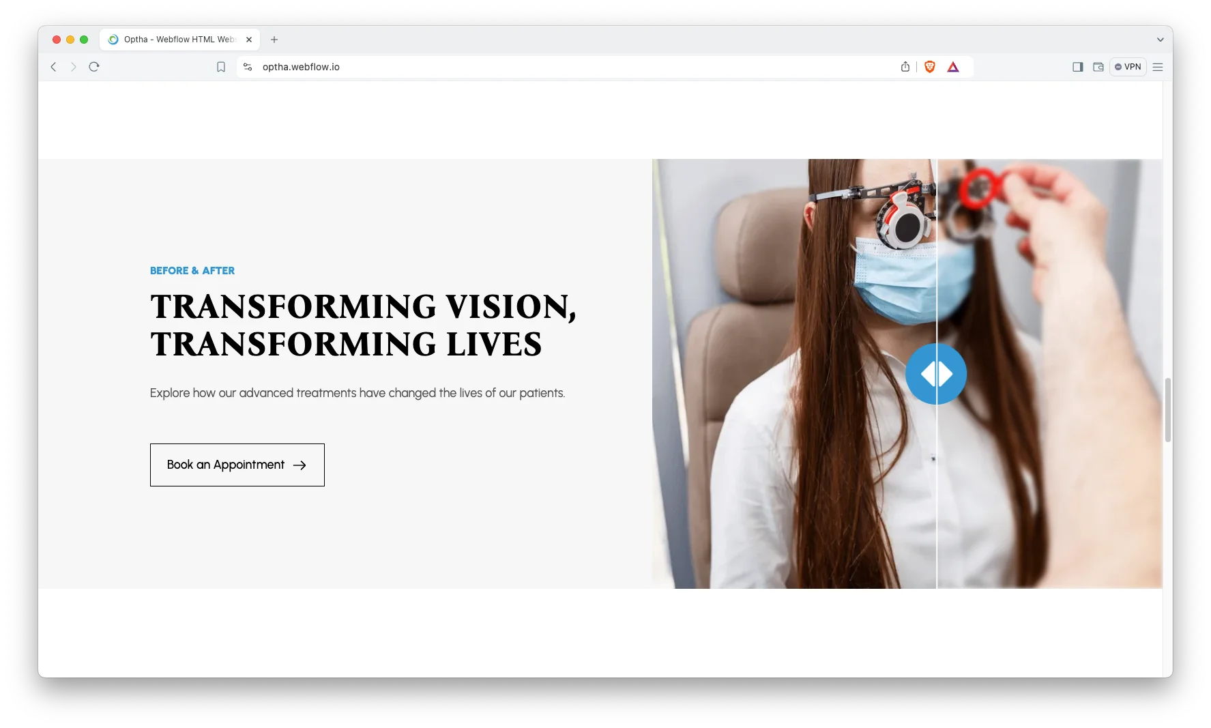Image resolution: width=1211 pixels, height=728 pixels.
Task: Open a new tab with plus button
Action: 274,40
